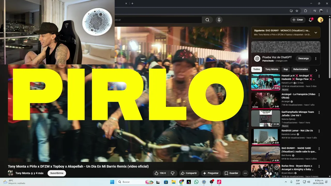
Task: Click the YouTube search magnifier button
Action: [x=207, y=20]
